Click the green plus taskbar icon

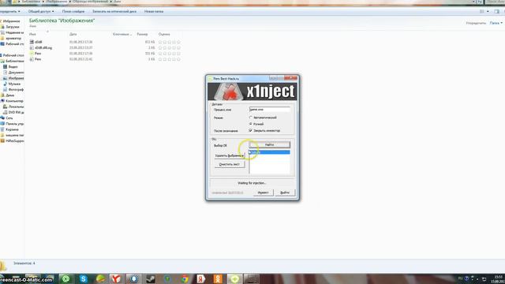tap(235, 278)
